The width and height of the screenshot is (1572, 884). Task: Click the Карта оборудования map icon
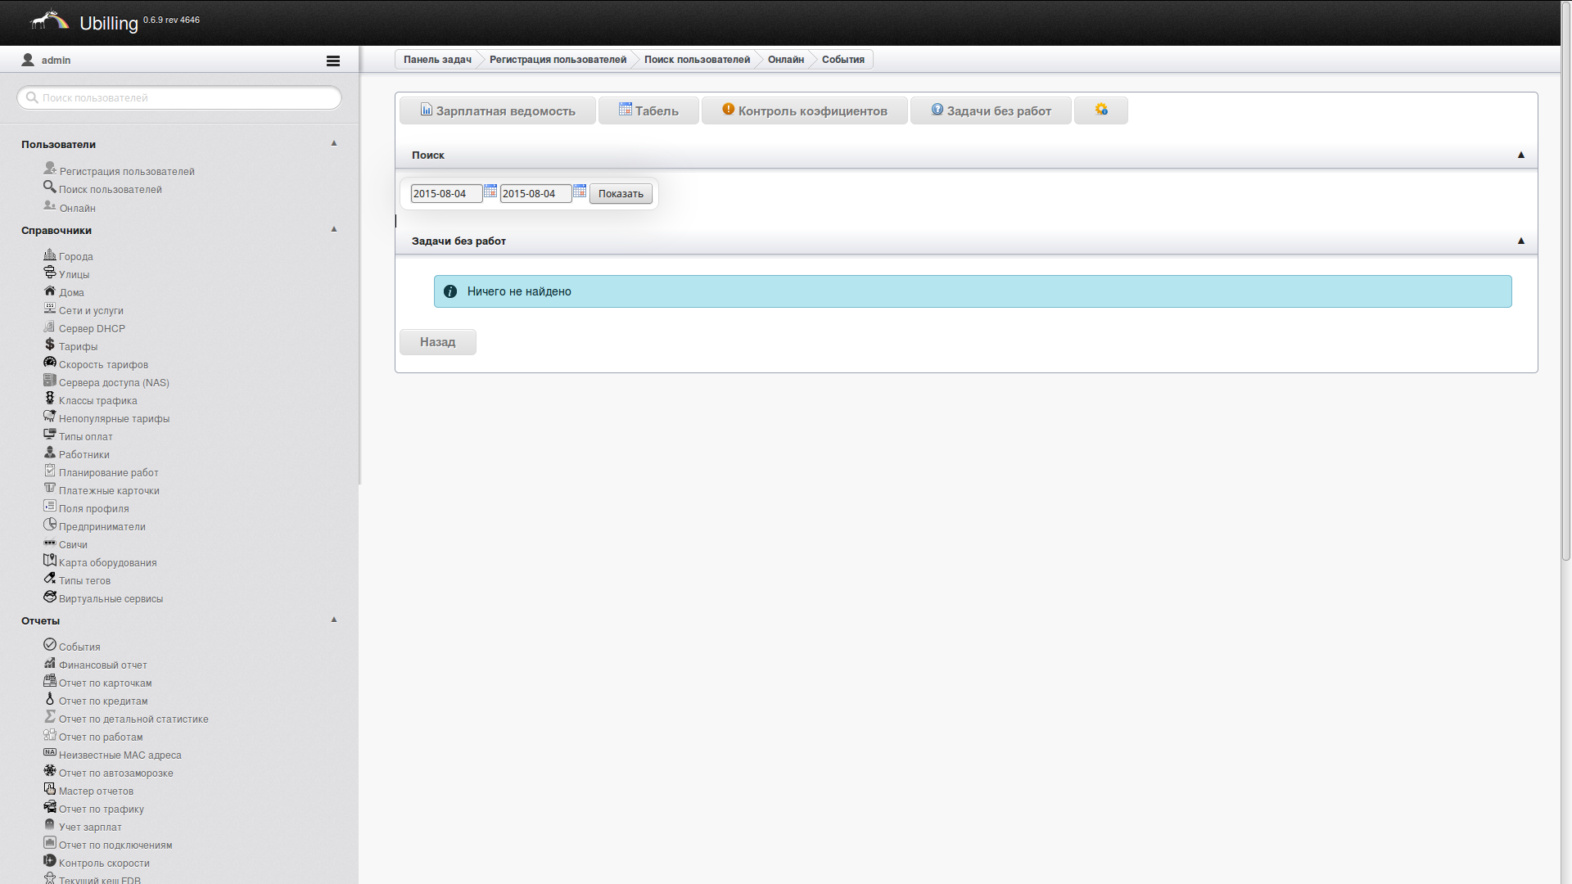[x=50, y=561]
